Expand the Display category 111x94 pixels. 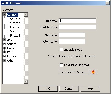point(5,56)
